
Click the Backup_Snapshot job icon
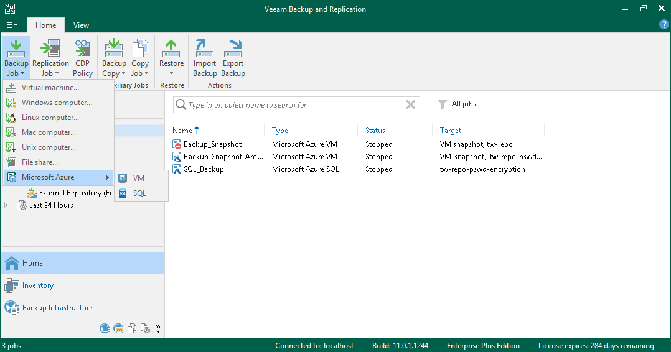point(177,144)
